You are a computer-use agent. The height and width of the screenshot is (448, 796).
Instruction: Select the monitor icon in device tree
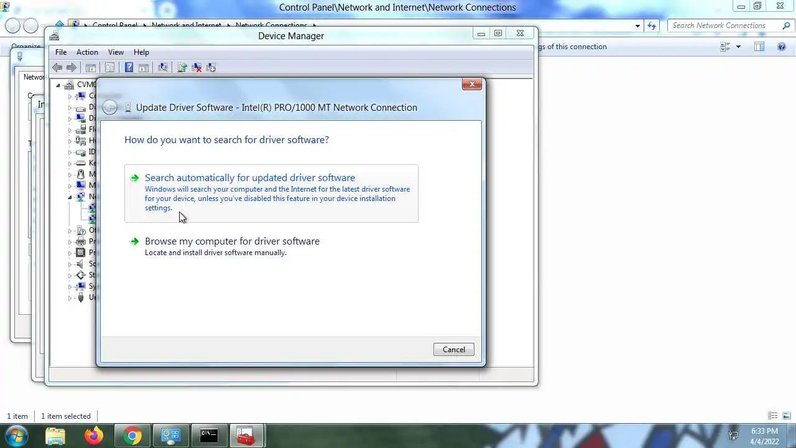pyautogui.click(x=80, y=185)
